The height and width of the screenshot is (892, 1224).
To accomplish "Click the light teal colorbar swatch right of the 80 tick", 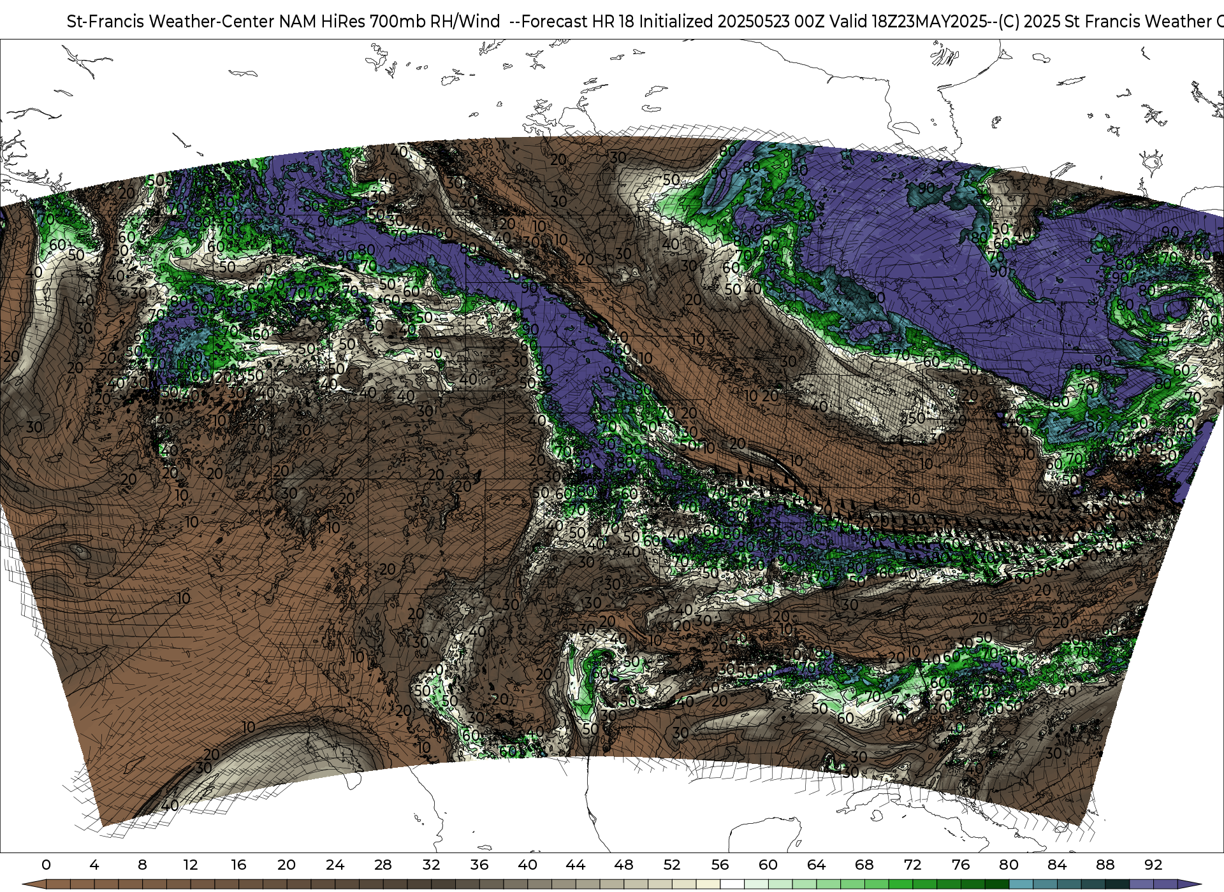I will coord(1021,884).
